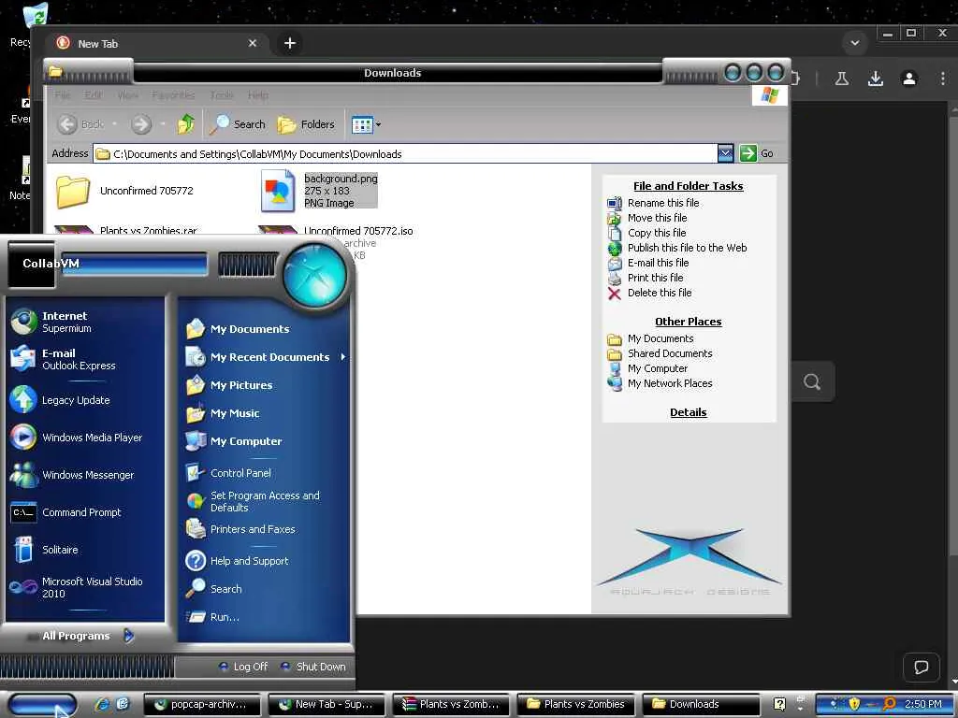Expand the Details panel
Screen dimensions: 958x718
(688, 412)
